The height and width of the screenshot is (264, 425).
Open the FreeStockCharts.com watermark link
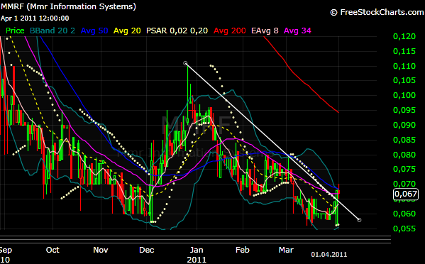point(377,12)
